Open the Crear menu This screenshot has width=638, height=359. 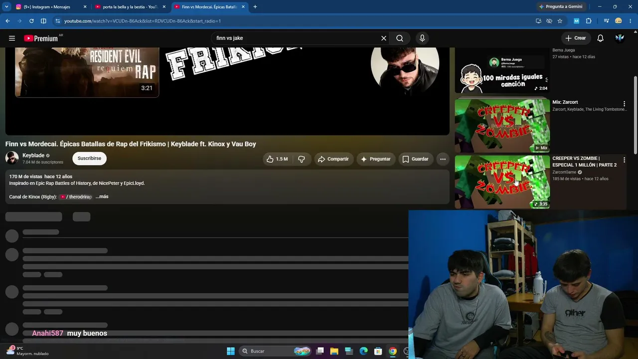pos(576,38)
